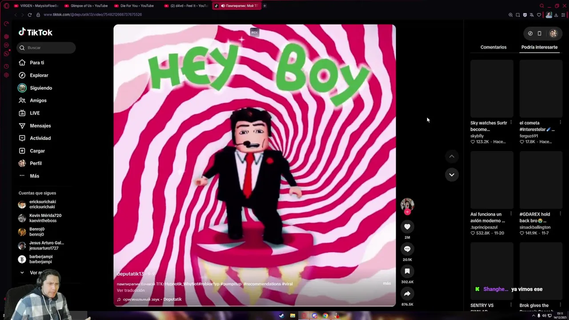Open the Más options menu
Viewport: 569px width, 320px height.
(x=29, y=176)
